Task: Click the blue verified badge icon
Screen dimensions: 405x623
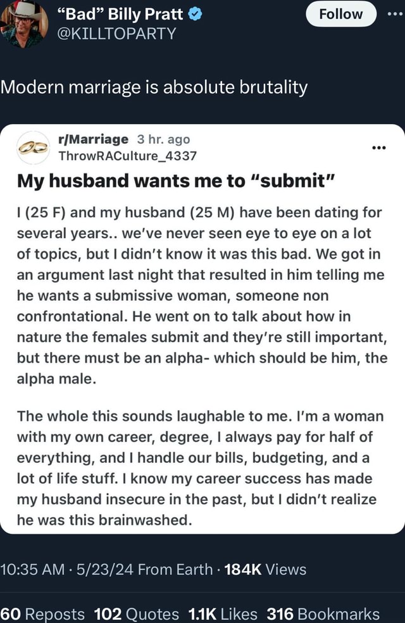Action: [x=196, y=15]
